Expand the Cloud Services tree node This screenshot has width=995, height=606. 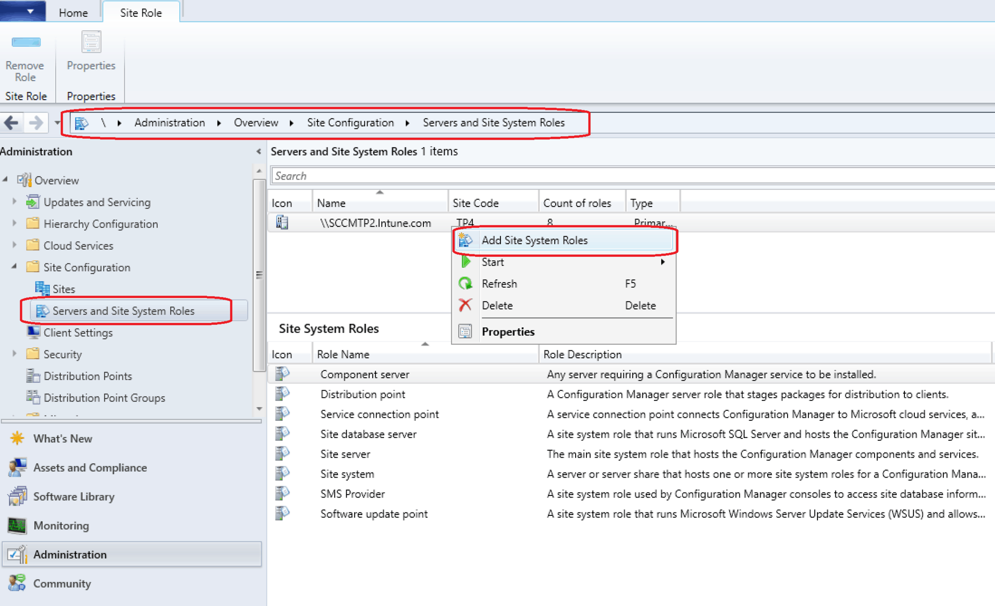[x=14, y=245]
